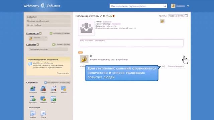Click the contacts count badge beside Контакты

click(40, 33)
